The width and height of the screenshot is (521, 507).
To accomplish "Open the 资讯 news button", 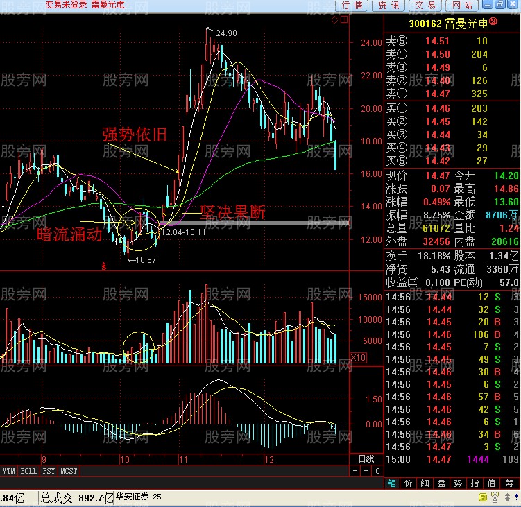I will (388, 6).
